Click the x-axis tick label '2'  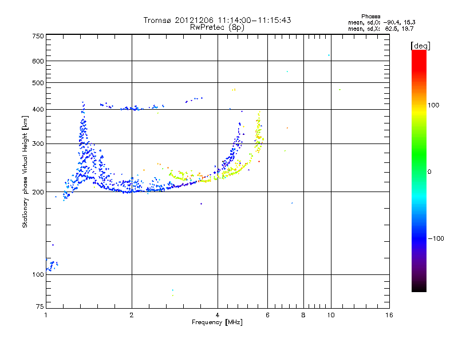pos(132,315)
